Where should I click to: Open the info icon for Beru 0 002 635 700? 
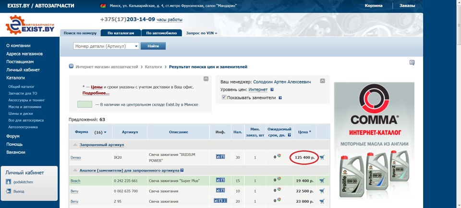coord(222,191)
